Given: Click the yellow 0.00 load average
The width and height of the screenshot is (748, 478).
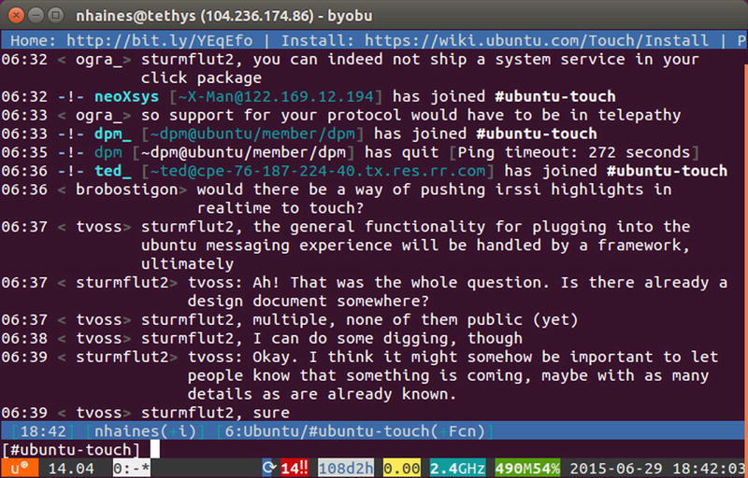Looking at the screenshot, I should (402, 469).
